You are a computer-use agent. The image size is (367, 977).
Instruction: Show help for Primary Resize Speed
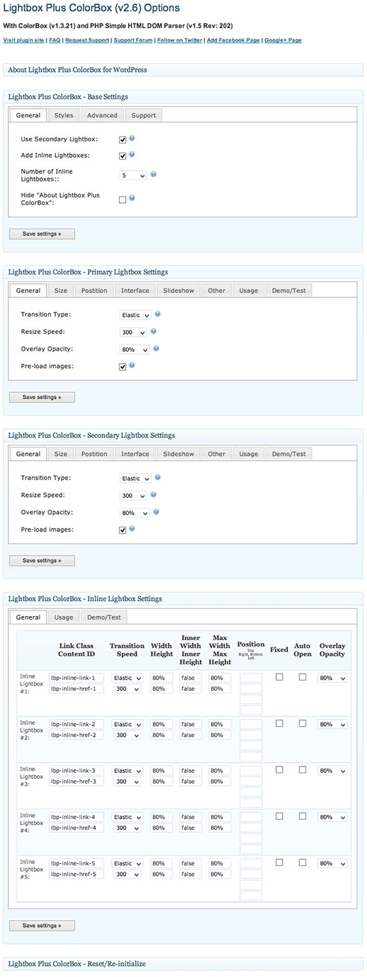pos(153,331)
